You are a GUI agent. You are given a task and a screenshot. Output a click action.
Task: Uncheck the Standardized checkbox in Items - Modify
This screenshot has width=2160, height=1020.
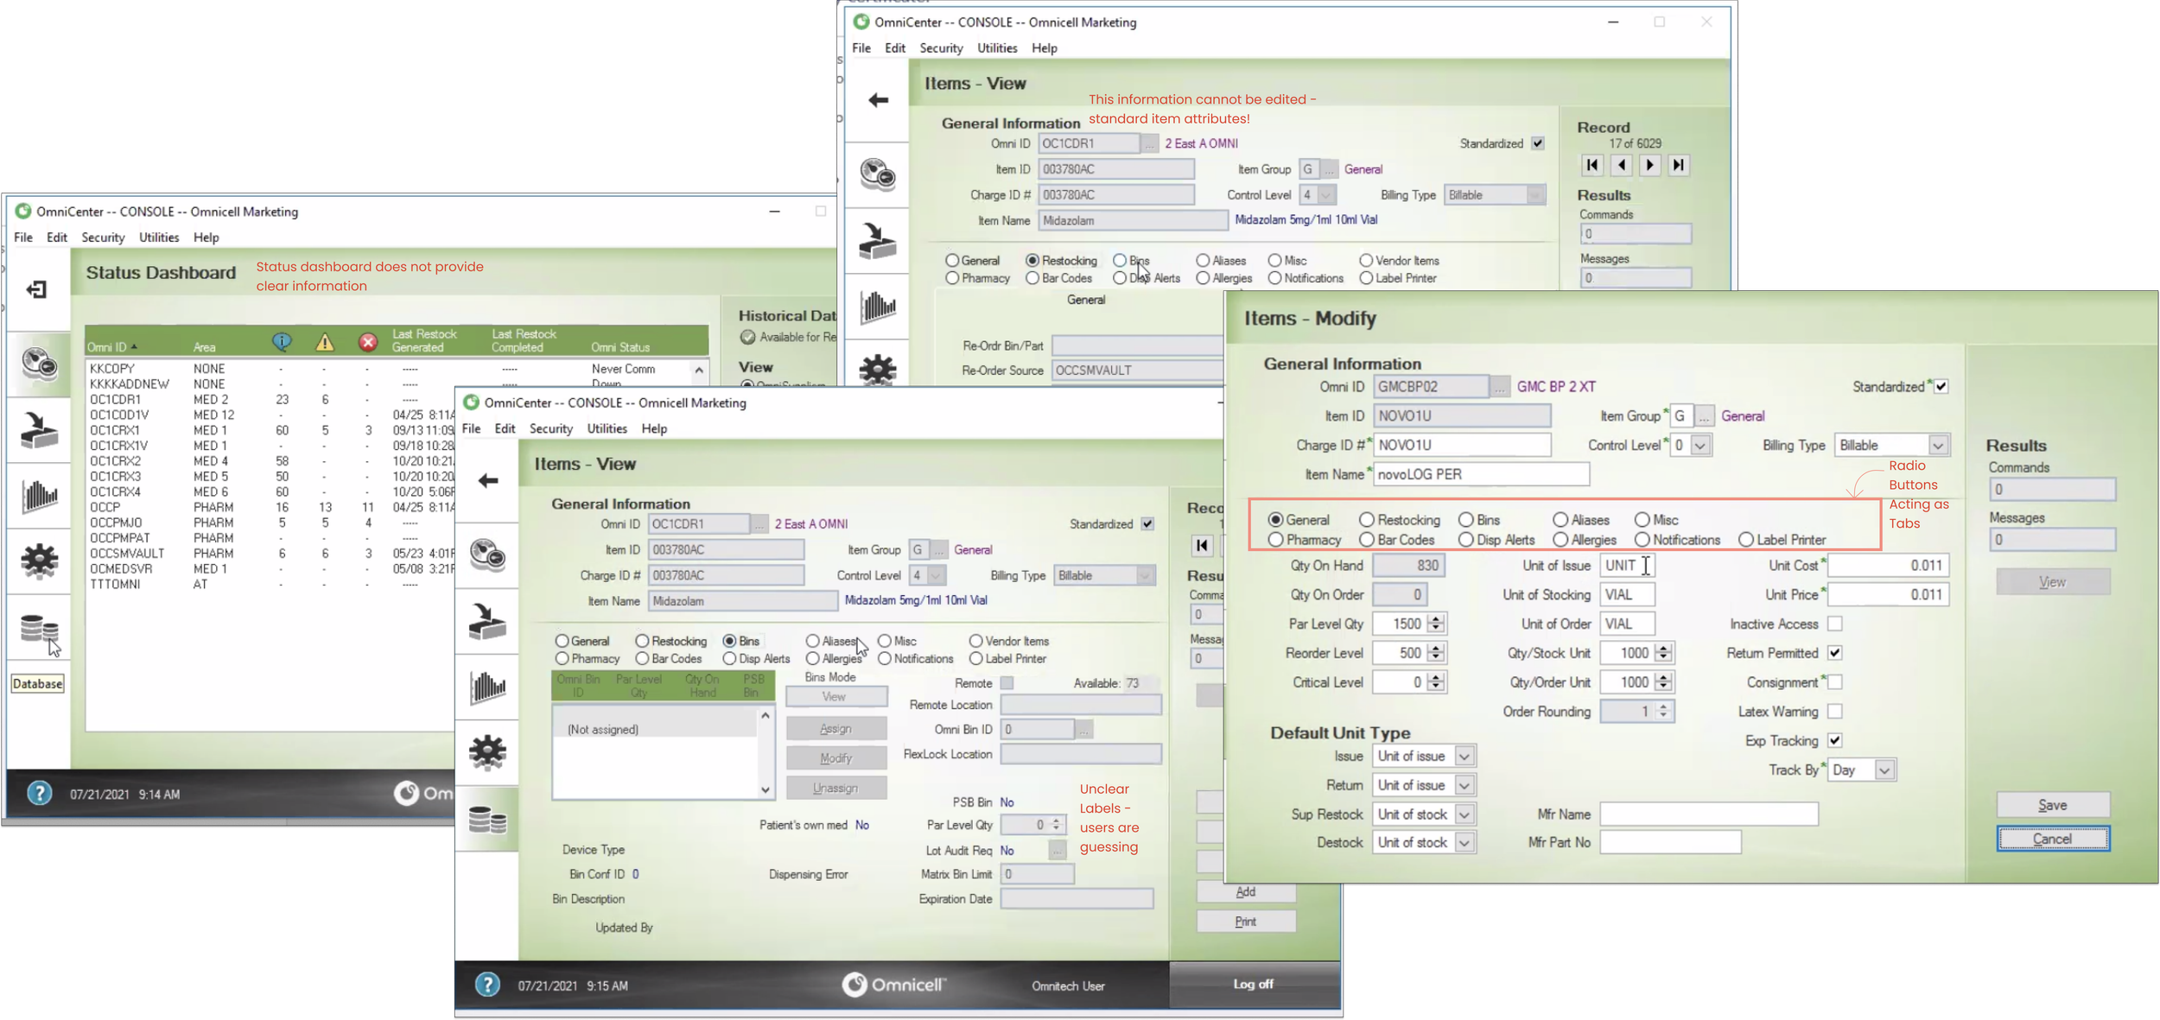click(x=1941, y=386)
